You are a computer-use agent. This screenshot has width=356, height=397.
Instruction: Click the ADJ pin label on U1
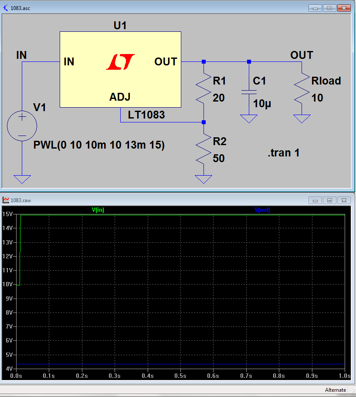[x=120, y=97]
